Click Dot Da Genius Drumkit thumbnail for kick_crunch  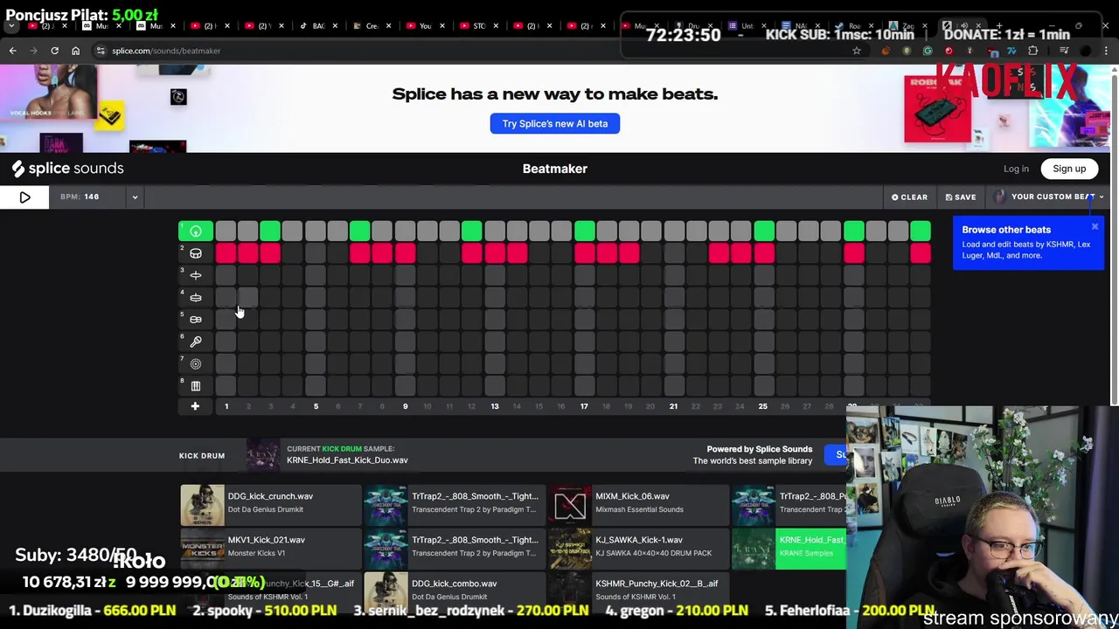point(203,505)
